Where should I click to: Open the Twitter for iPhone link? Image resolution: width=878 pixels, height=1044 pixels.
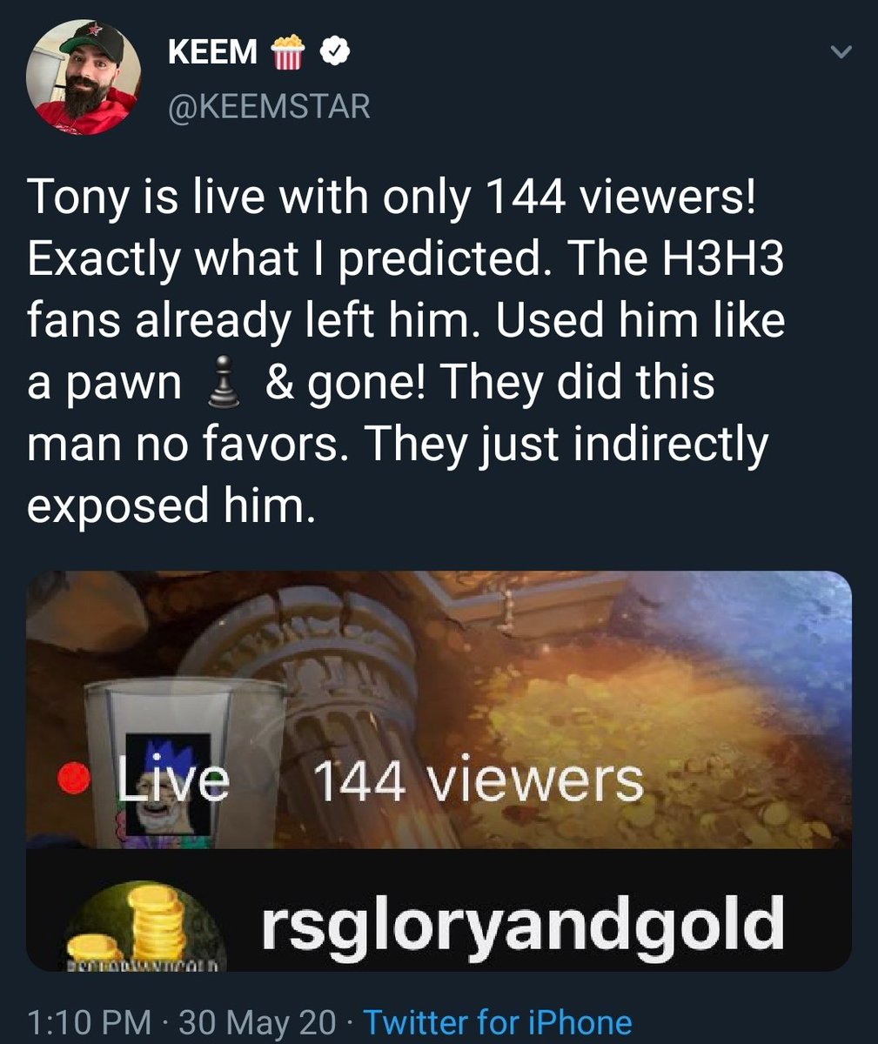497,1021
